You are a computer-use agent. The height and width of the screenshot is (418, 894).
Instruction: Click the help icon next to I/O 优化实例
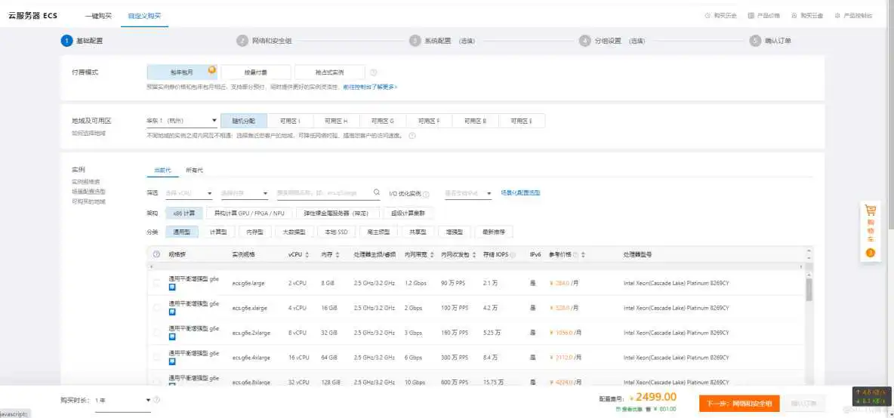pos(426,194)
